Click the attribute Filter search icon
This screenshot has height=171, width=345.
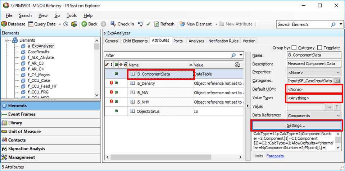pyautogui.click(x=233, y=55)
